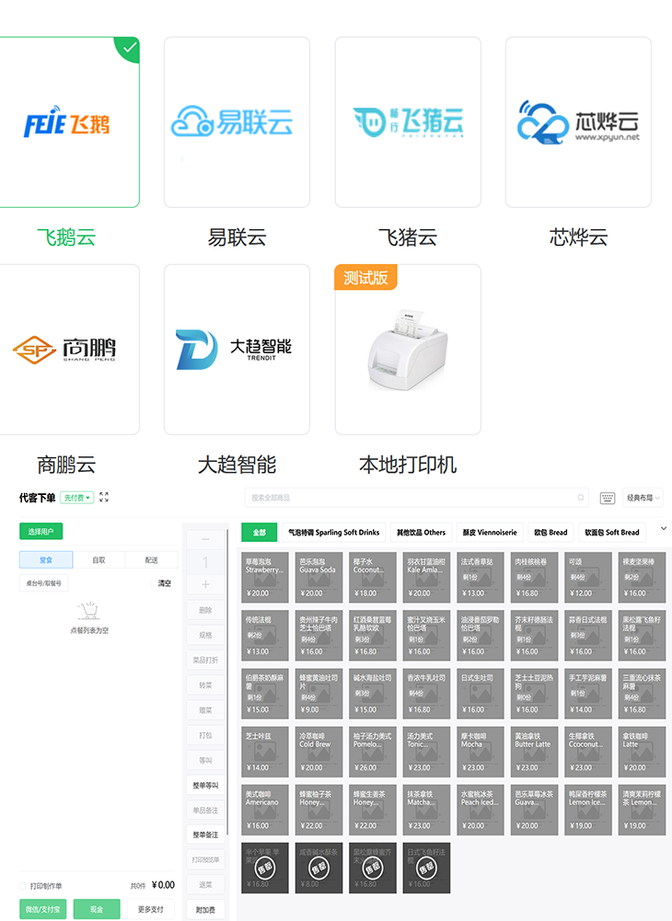The width and height of the screenshot is (672, 921).
Task: Click the fullscreen expand icon beside 先付费
Action: tap(104, 498)
